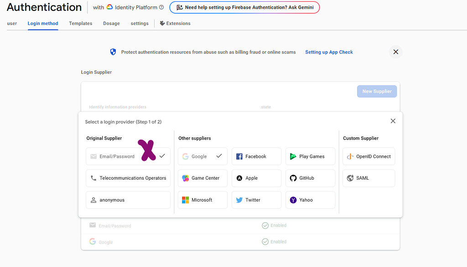The height and width of the screenshot is (267, 467).
Task: Select the anonymous sign-in option
Action: point(128,200)
